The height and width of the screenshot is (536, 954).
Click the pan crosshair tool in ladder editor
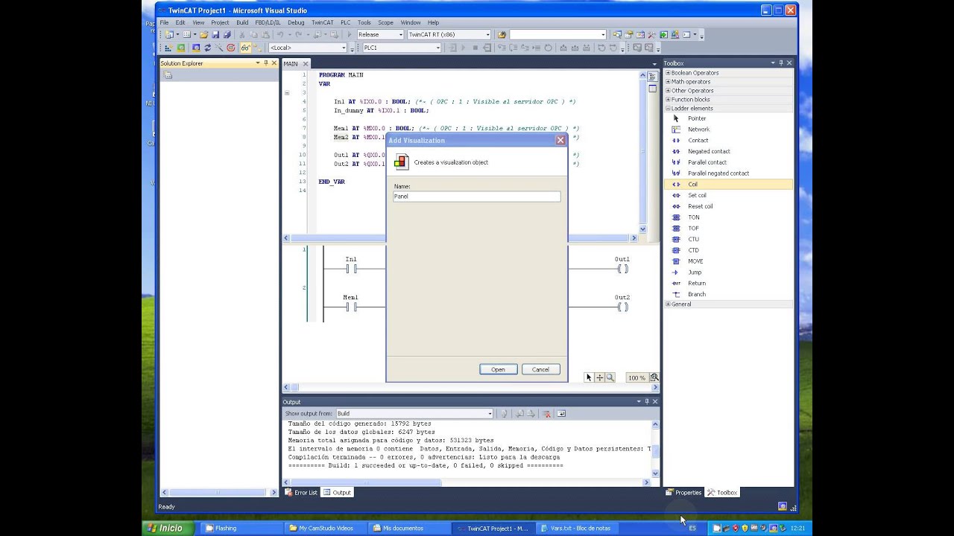coord(599,377)
